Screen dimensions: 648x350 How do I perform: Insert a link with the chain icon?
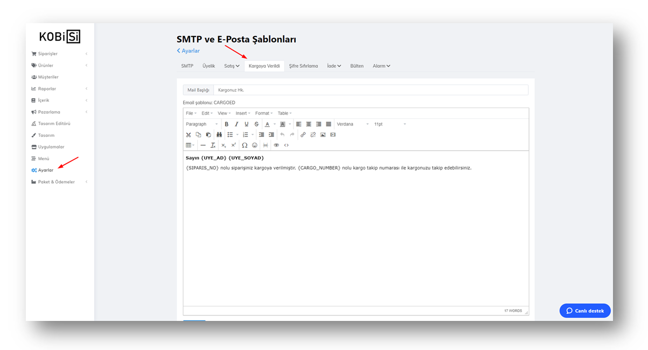303,135
